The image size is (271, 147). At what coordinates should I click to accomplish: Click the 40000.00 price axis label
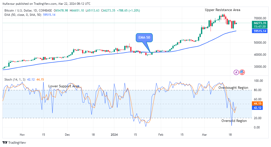[x=260, y=55]
